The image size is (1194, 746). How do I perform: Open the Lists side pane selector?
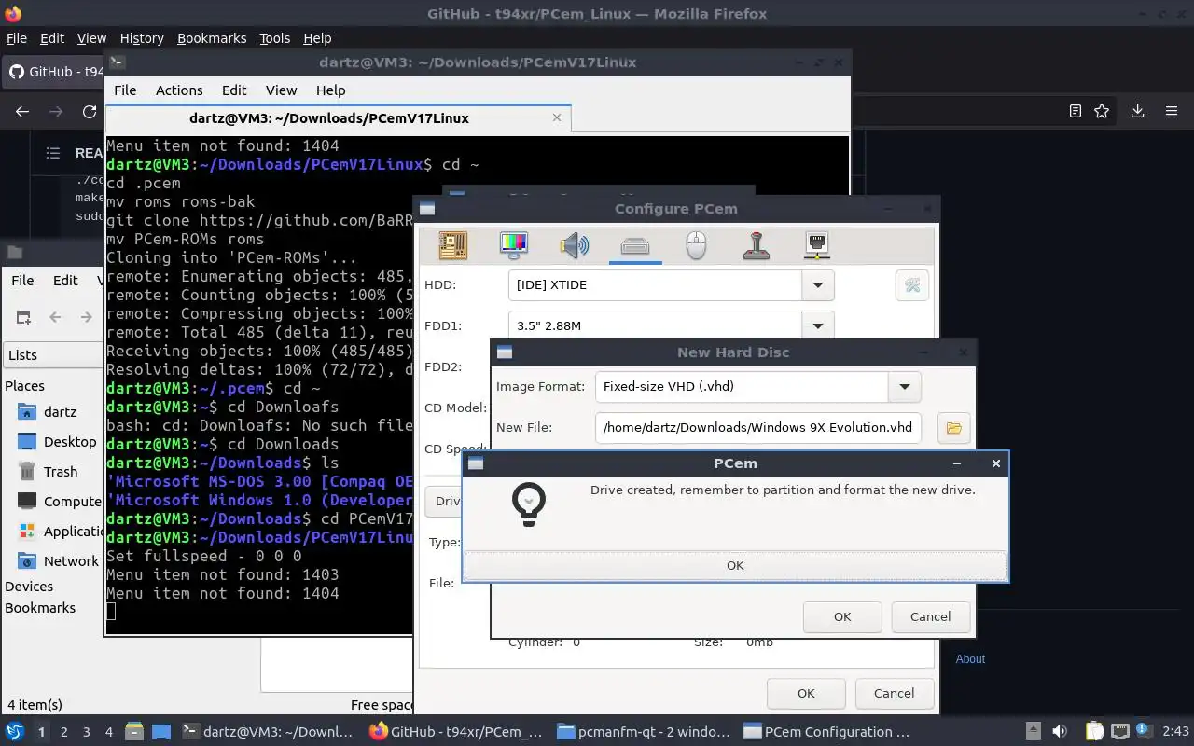click(51, 355)
